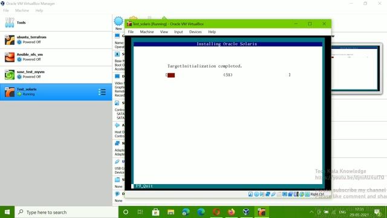Open File menu in Test_solaris VM window
This screenshot has height=218, width=387.
[x=131, y=32]
